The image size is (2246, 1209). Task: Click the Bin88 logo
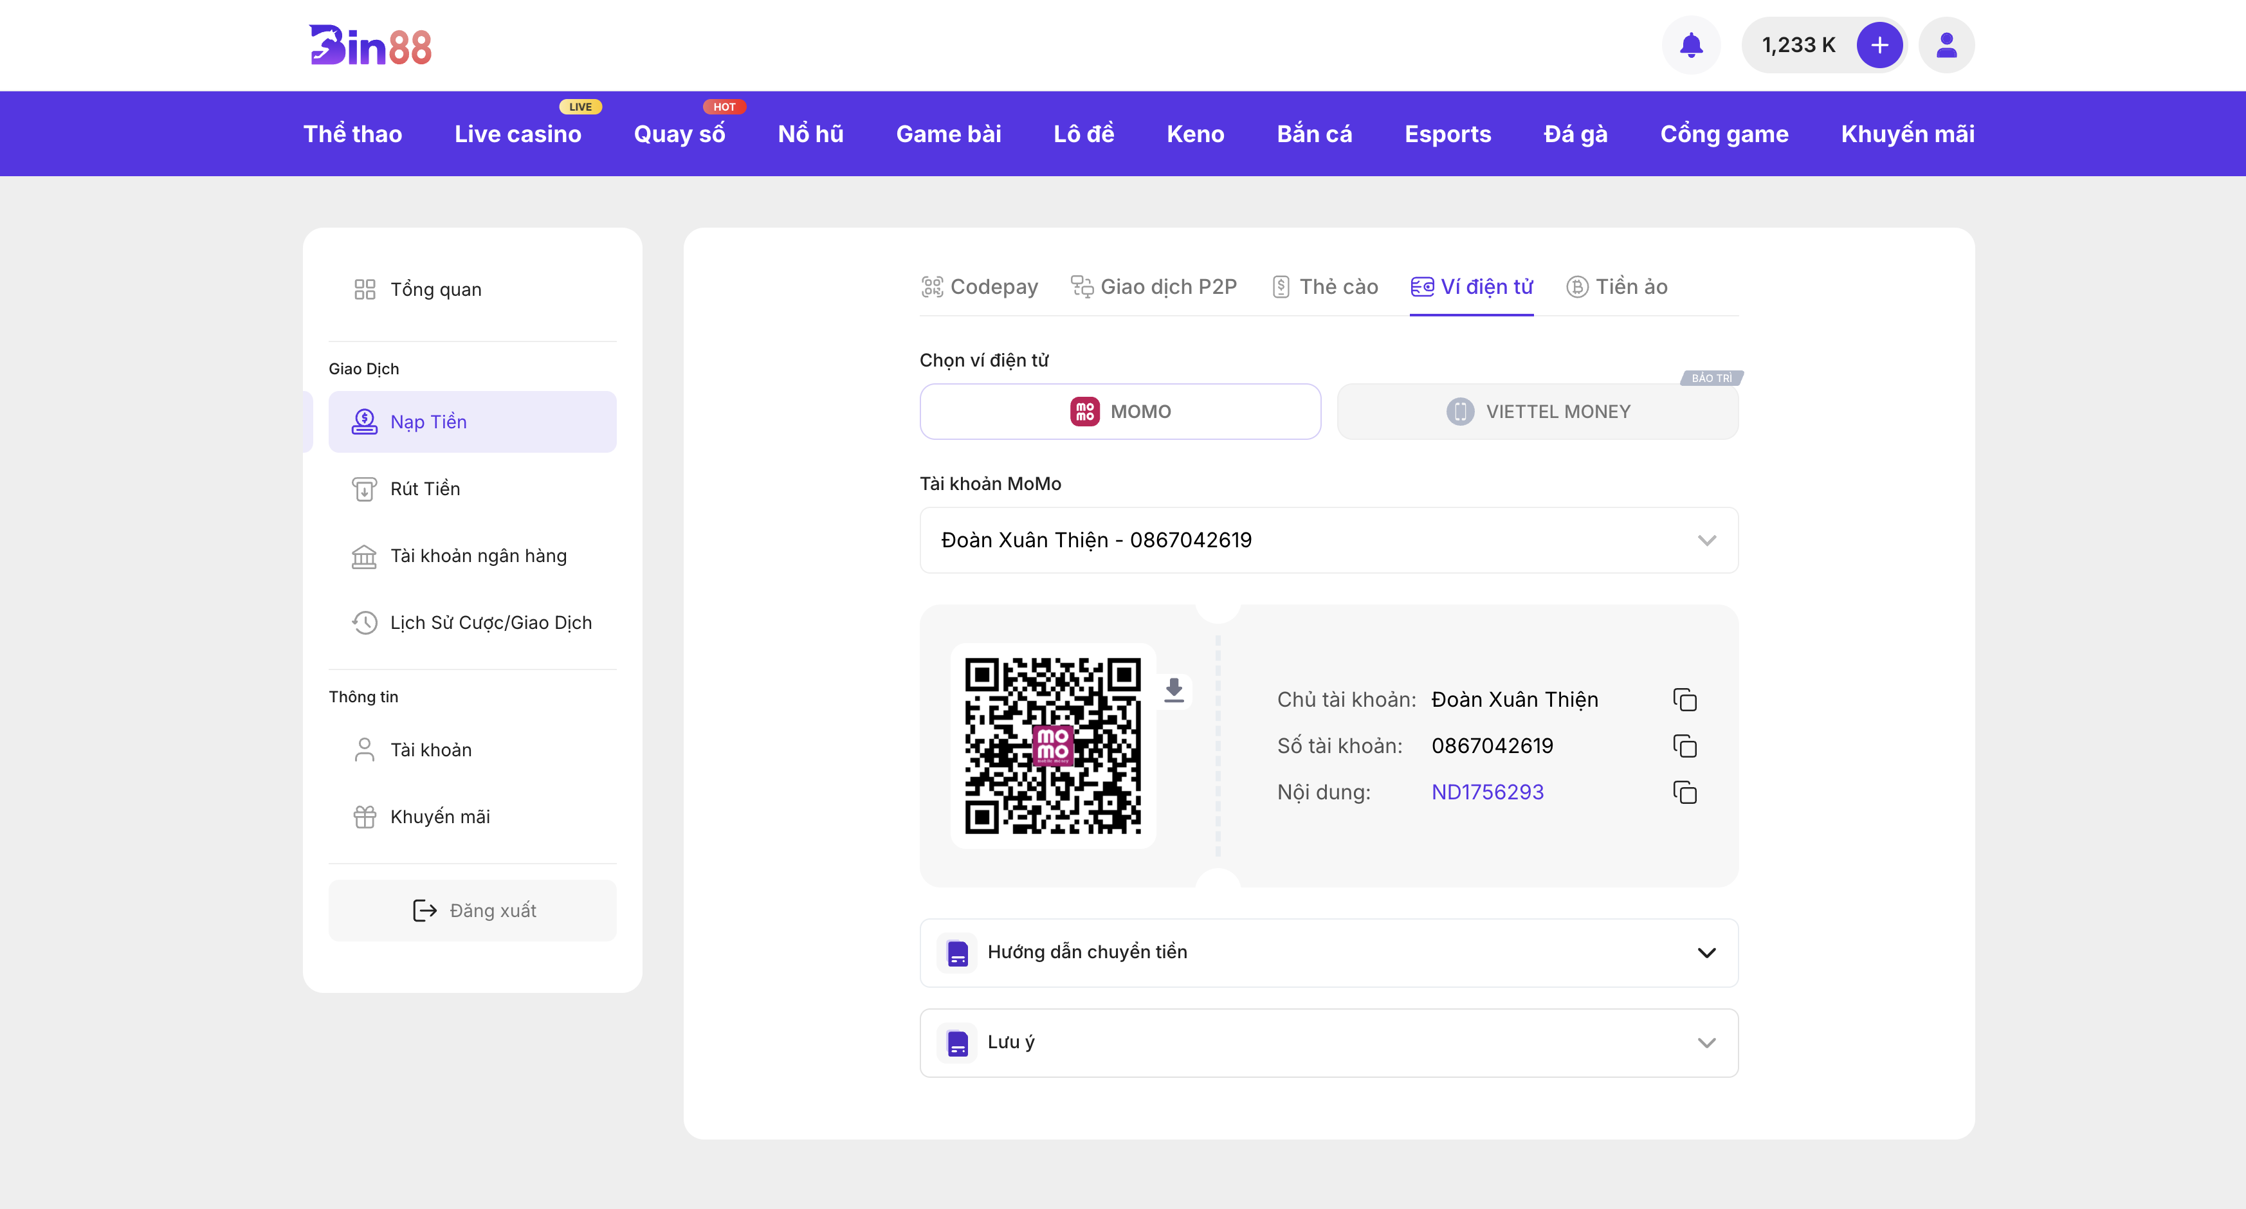tap(370, 45)
